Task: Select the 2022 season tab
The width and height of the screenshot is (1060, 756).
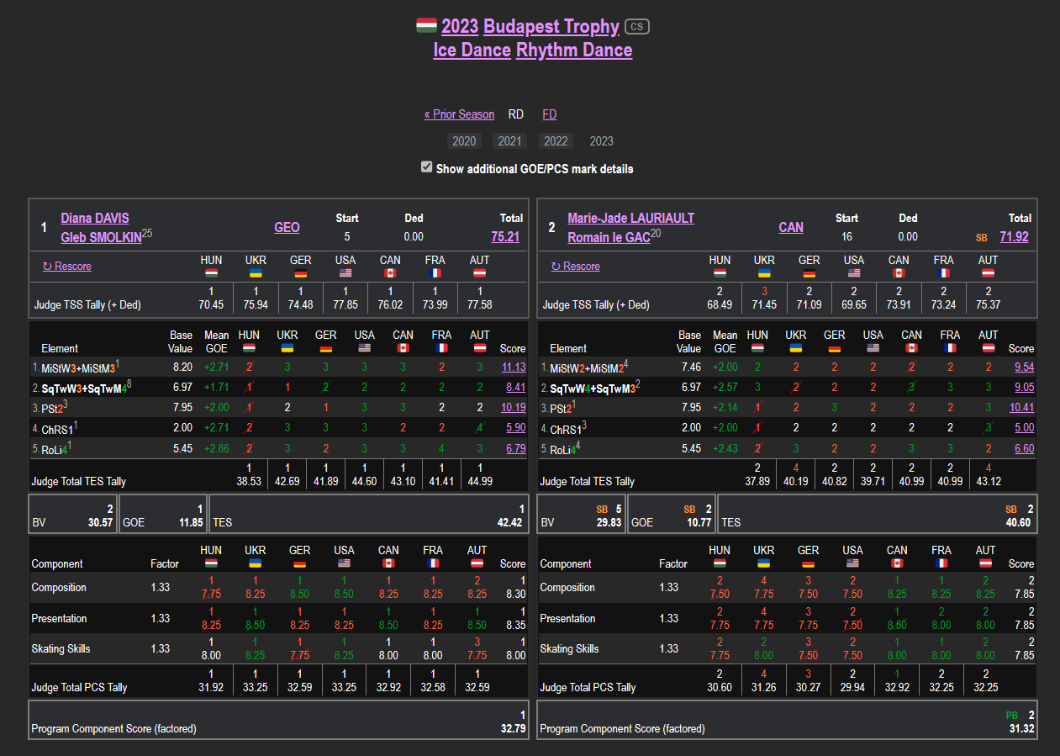Action: (x=556, y=141)
